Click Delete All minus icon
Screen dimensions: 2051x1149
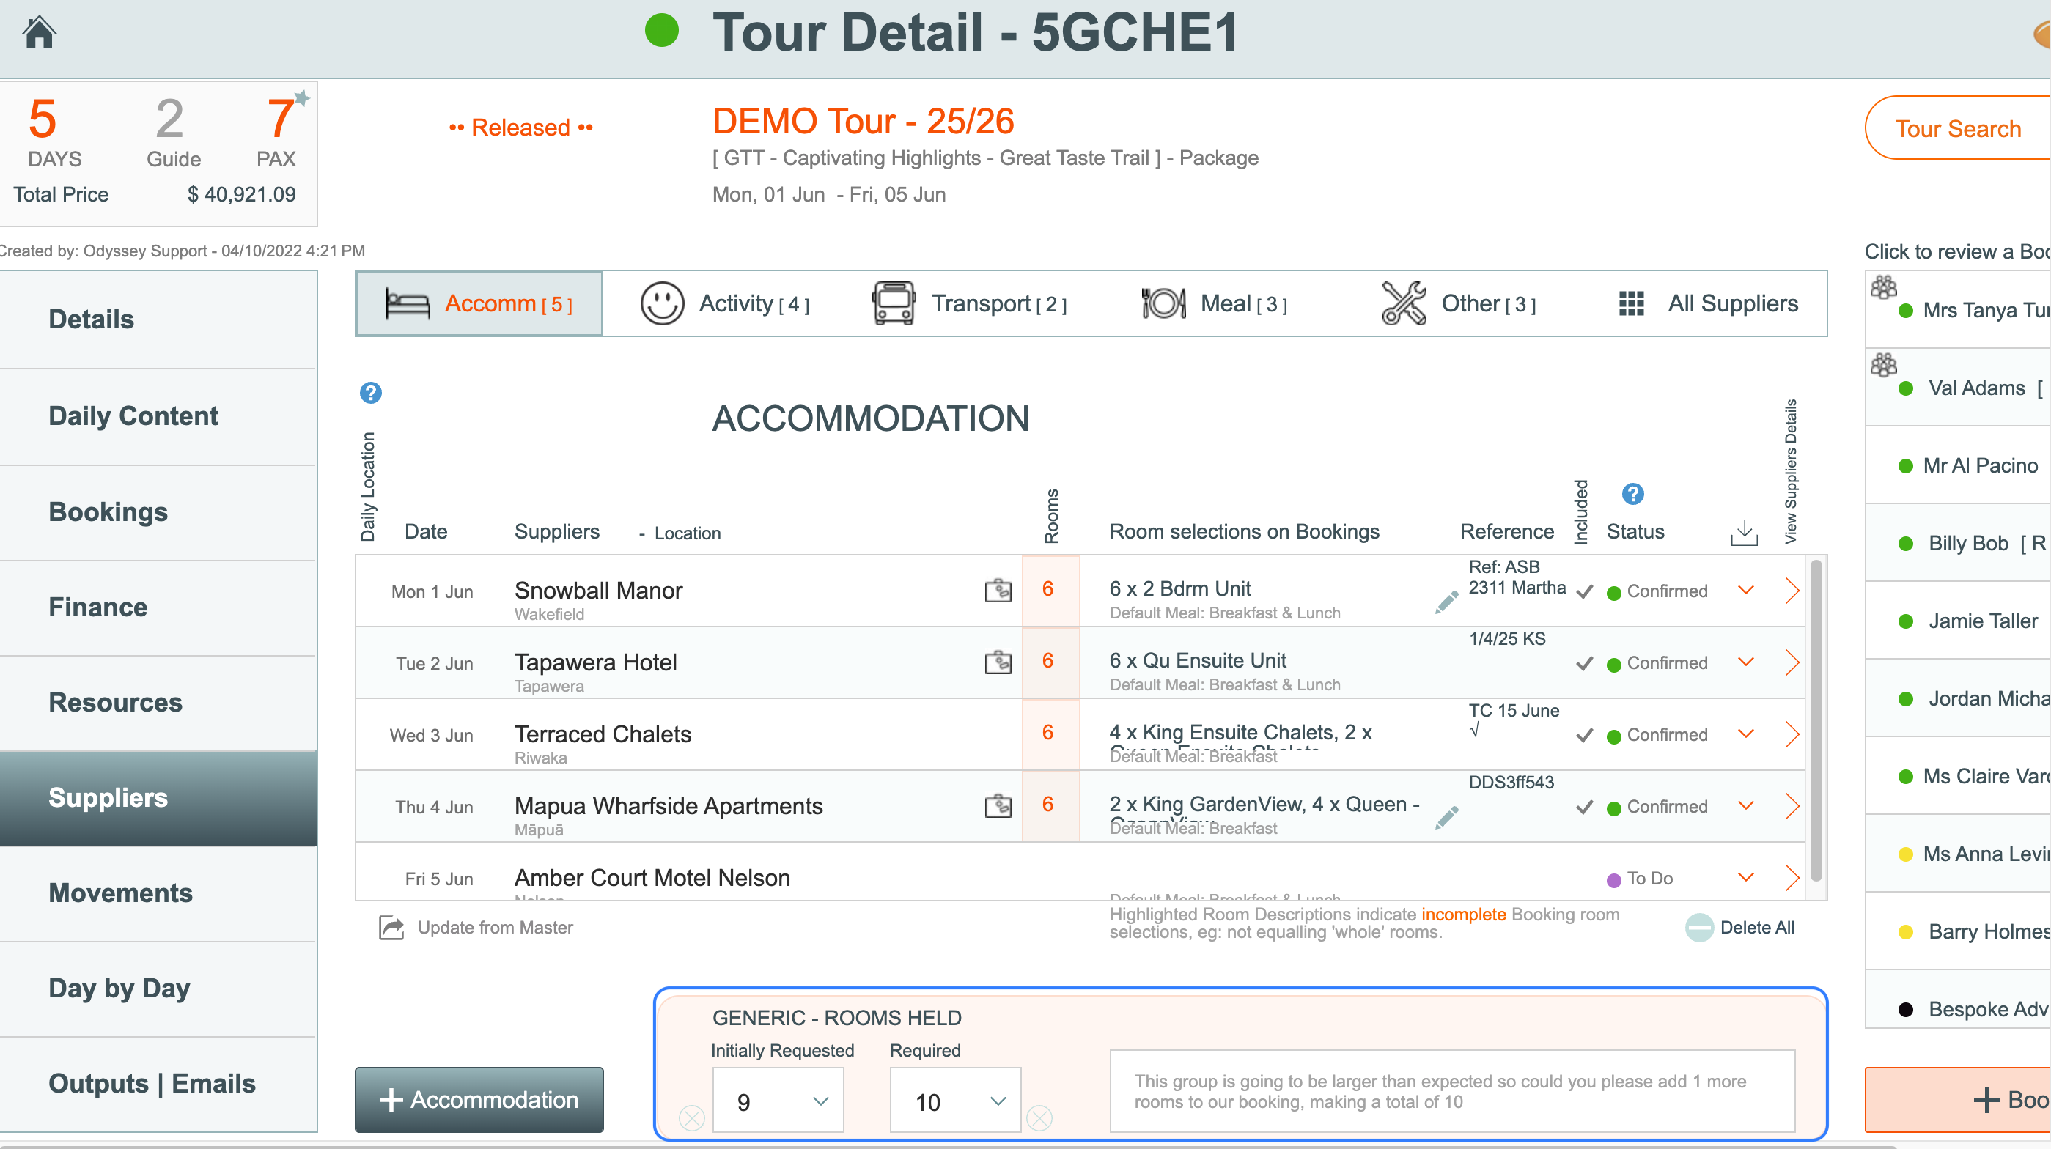coord(1699,927)
